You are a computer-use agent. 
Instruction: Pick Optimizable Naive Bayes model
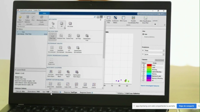click(77, 74)
